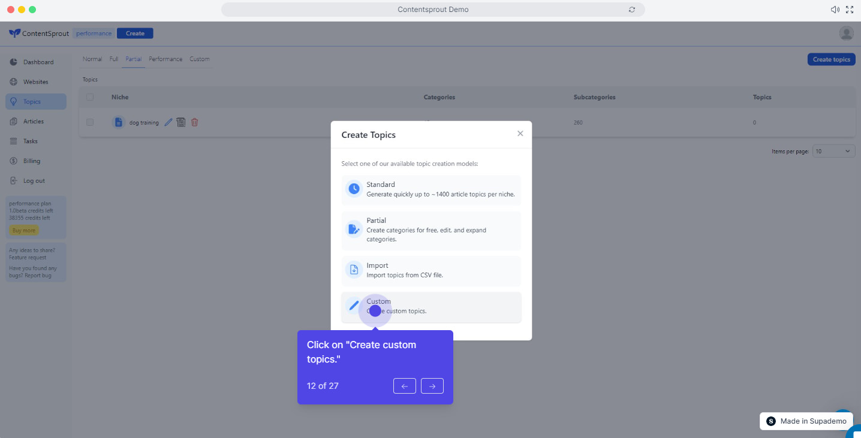Open the Items per page dropdown
Viewport: 861px width, 438px height.
[833, 151]
